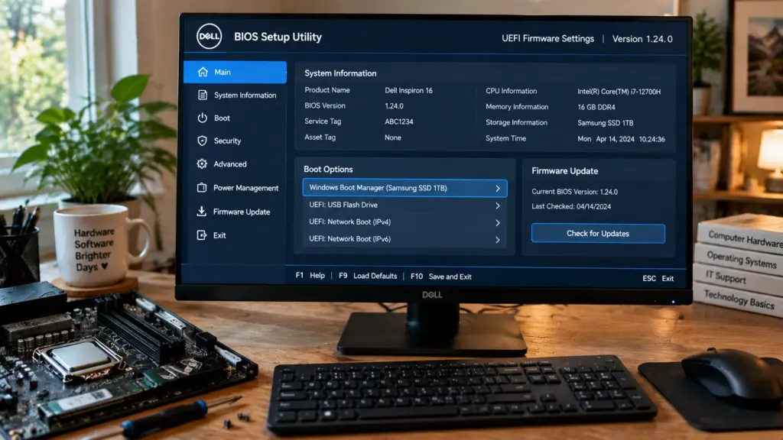Image resolution: width=783 pixels, height=440 pixels.
Task: Click the 16 GB DDR4 memory value
Action: [596, 107]
